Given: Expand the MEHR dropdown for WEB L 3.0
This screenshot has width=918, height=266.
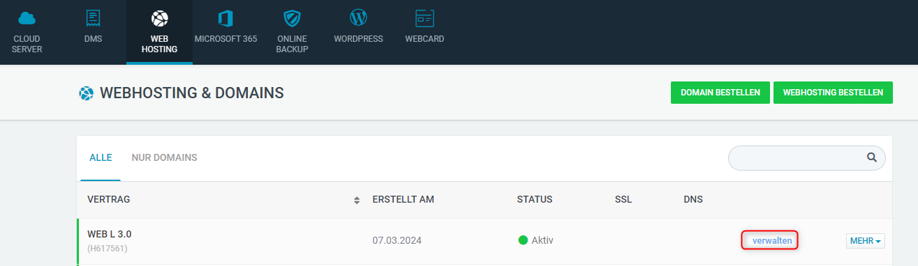Looking at the screenshot, I should tap(866, 241).
